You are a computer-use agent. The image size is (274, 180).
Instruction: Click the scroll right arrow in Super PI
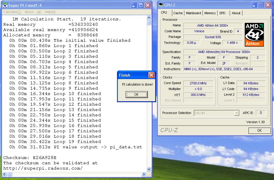click(x=144, y=174)
